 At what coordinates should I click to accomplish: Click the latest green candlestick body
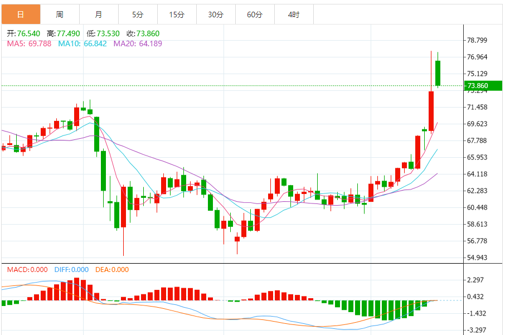pos(438,73)
